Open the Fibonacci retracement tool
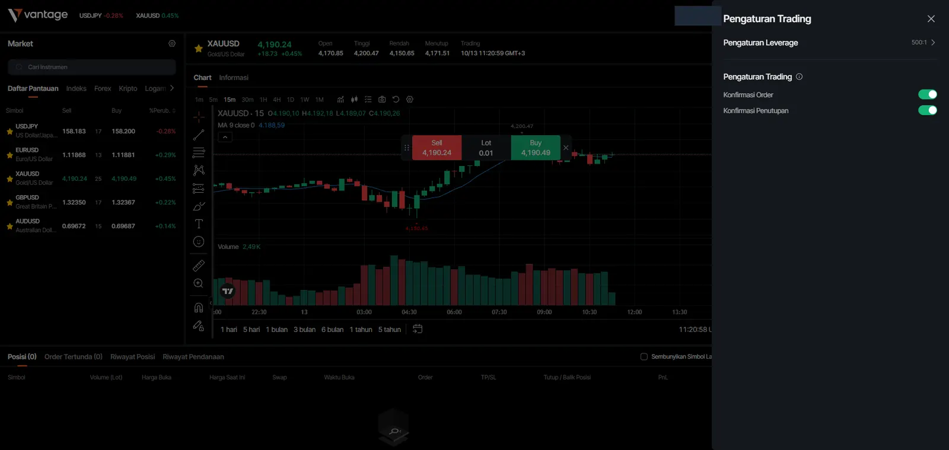This screenshot has width=949, height=450. [x=199, y=152]
